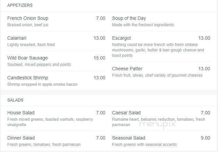Open the Caesar Salad entry
The width and height of the screenshot is (218, 152).
[x=126, y=113]
